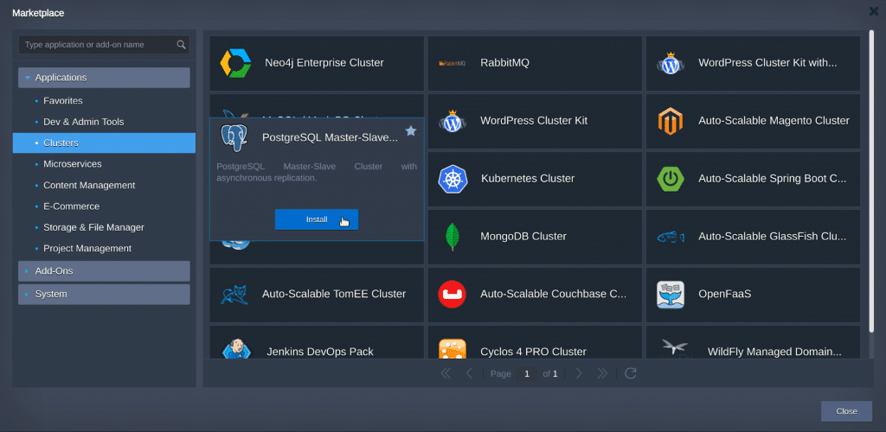The height and width of the screenshot is (432, 886).
Task: Click the marketplace vertical scrollbar
Action: click(x=870, y=181)
